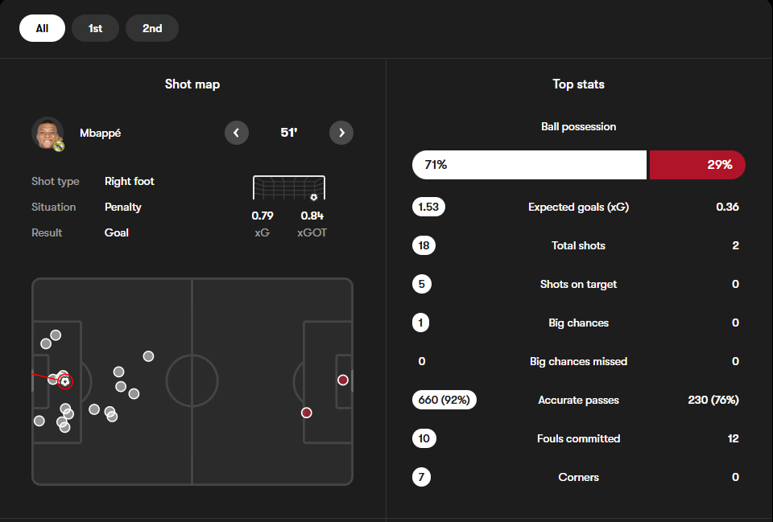Viewport: 773px width, 522px height.
Task: Click the 71% white possession bar
Action: 529,165
